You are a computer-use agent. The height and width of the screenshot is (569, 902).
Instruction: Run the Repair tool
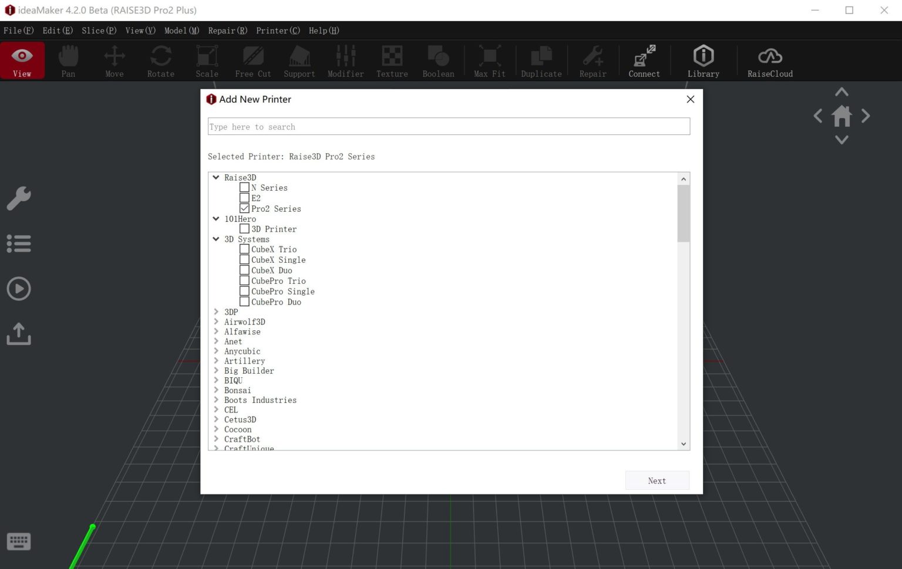(x=593, y=60)
